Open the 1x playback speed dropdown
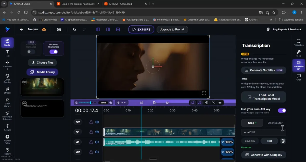This screenshot has height=162, width=306. tap(122, 103)
